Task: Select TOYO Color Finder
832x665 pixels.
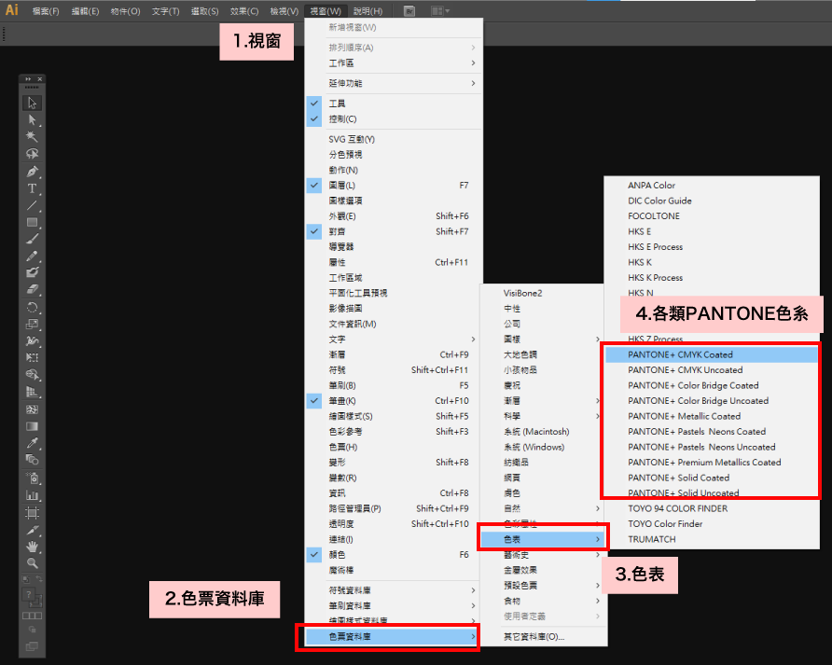Action: tap(712, 524)
